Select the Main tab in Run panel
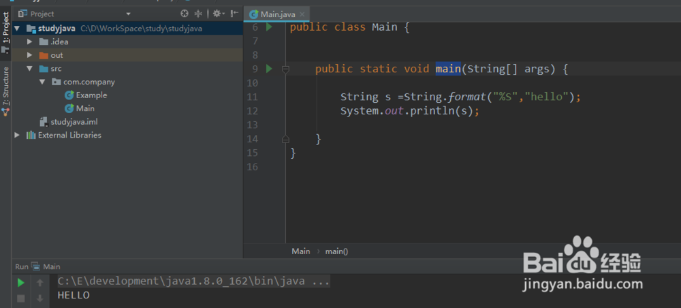 [x=47, y=266]
